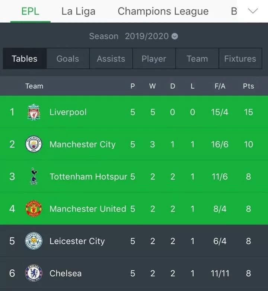Open the Liverpool team name link

68,112
